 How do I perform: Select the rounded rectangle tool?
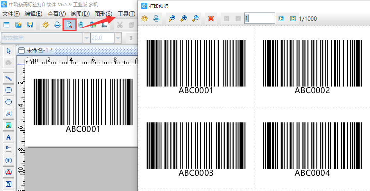pos(9,90)
